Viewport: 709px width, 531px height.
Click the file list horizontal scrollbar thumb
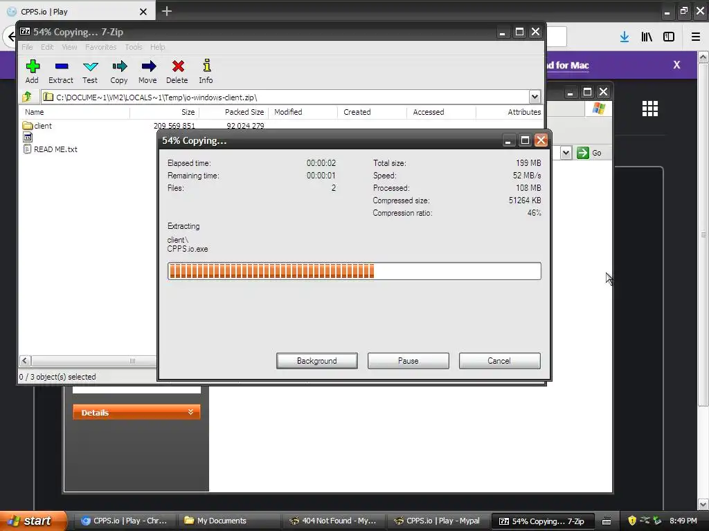[x=95, y=361]
